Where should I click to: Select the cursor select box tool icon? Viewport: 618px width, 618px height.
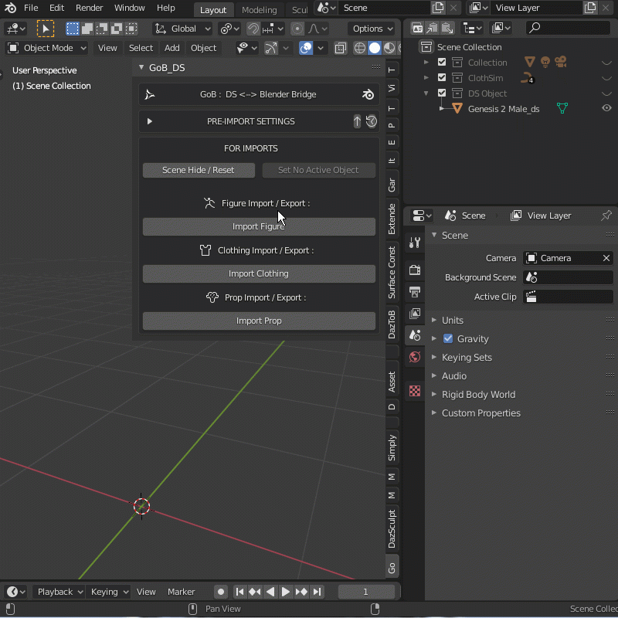[46, 29]
